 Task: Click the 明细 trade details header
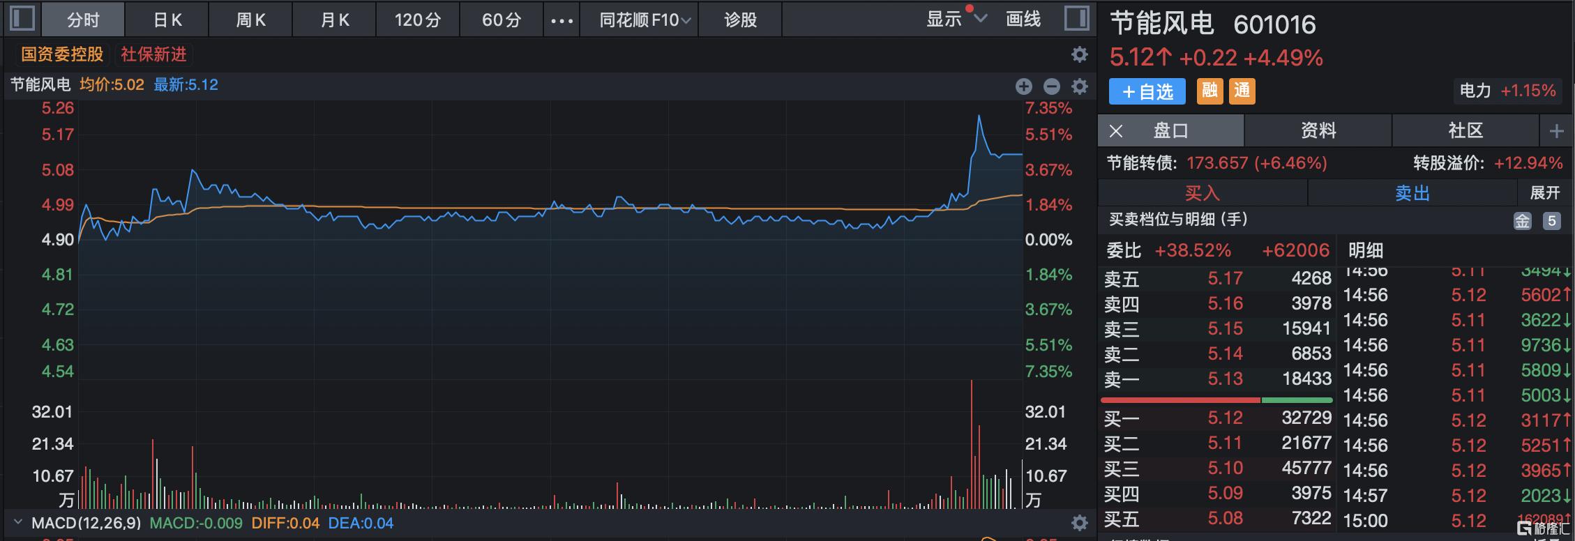click(x=1365, y=250)
